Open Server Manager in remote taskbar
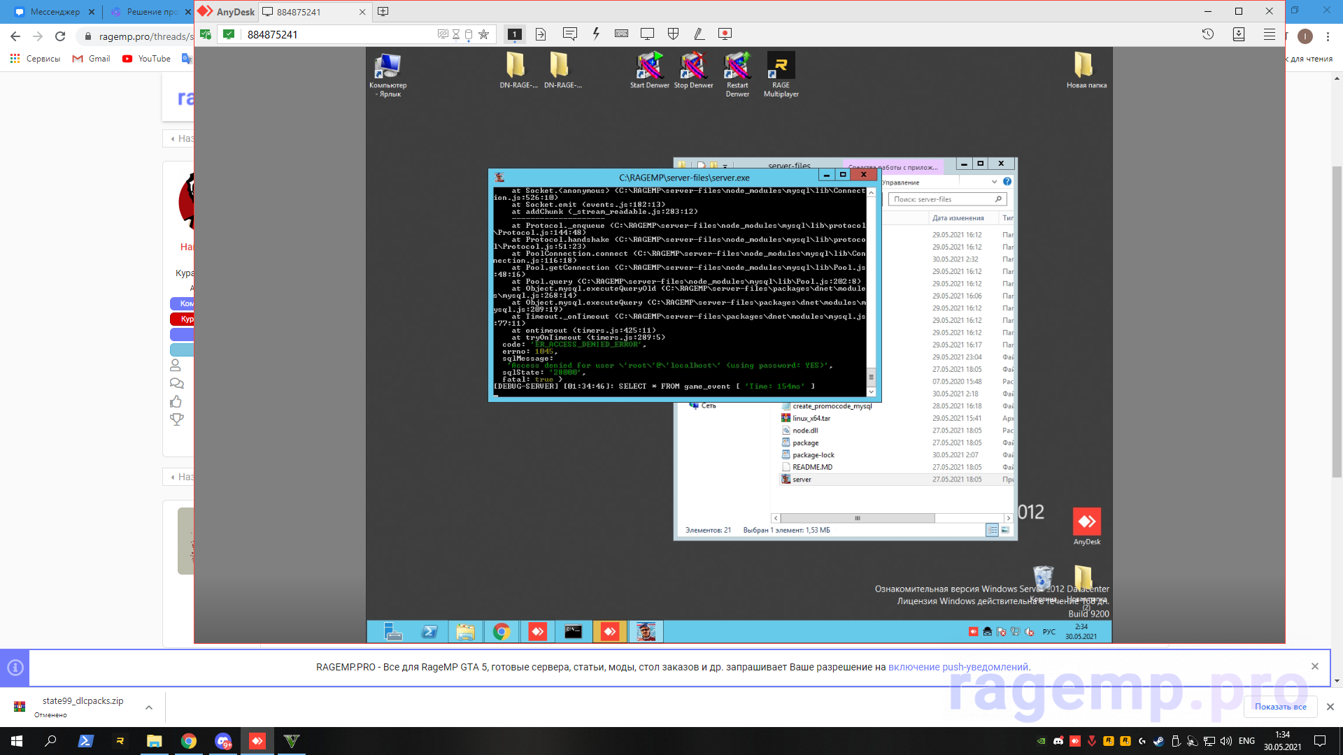The width and height of the screenshot is (1343, 755). coord(393,632)
